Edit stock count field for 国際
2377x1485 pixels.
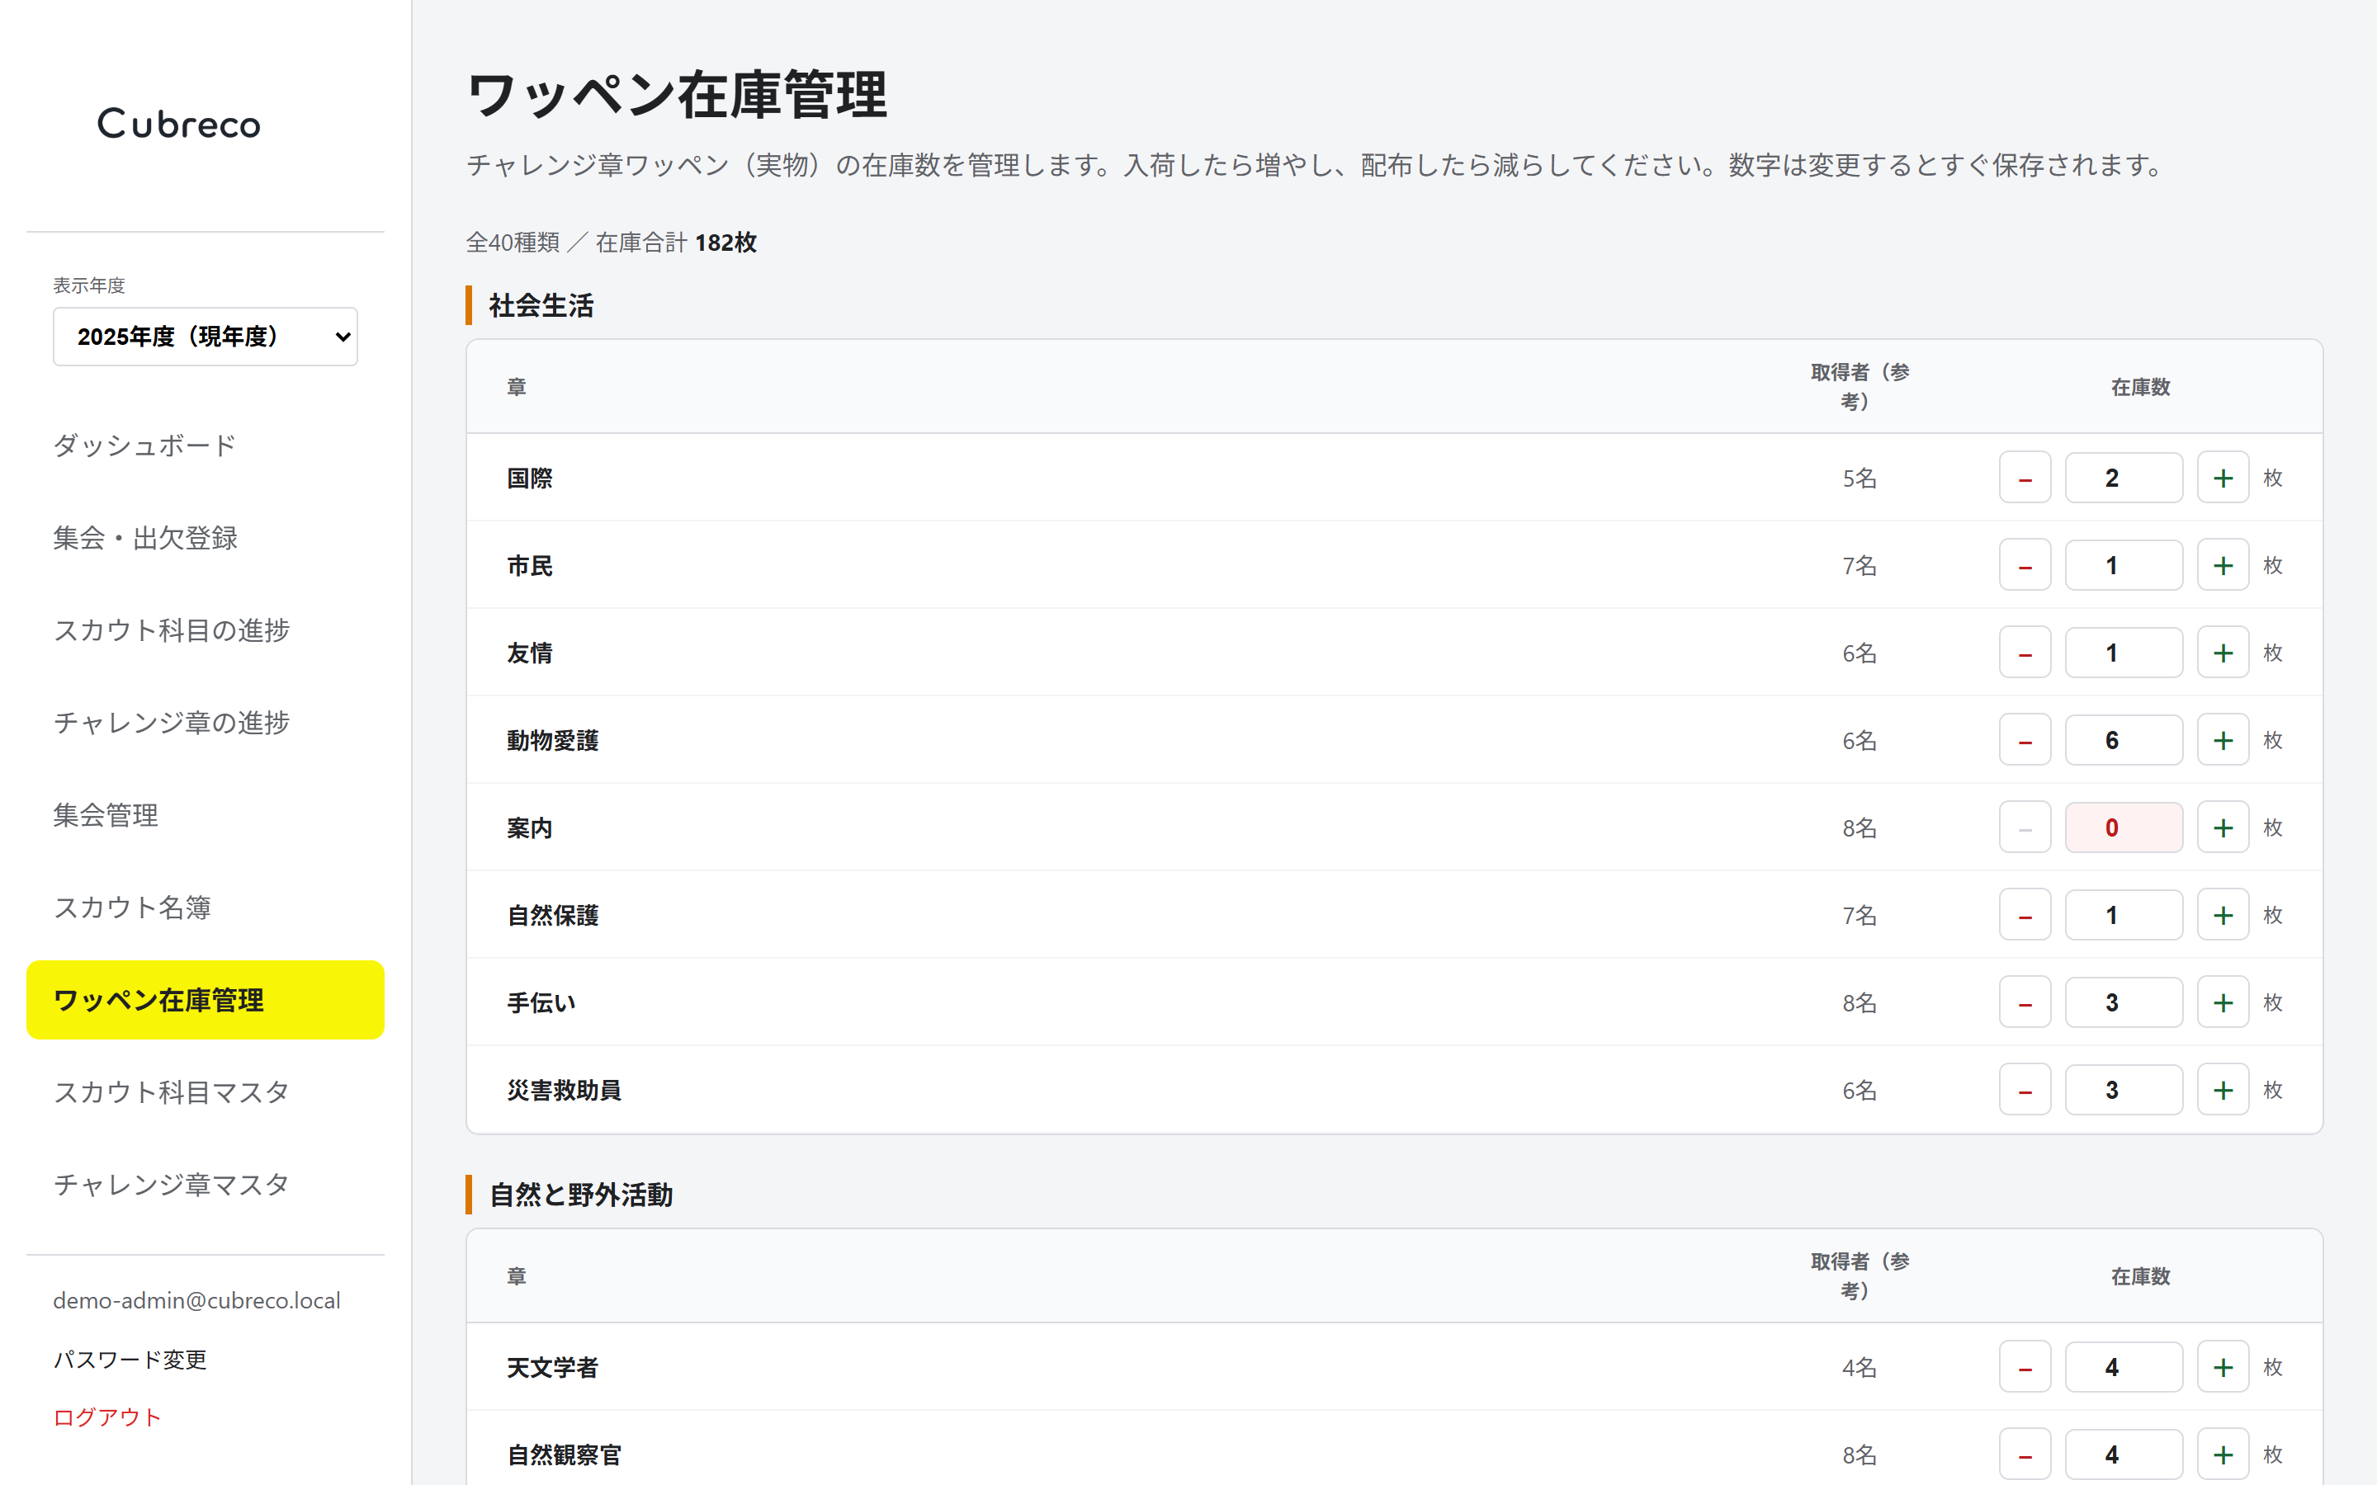point(2124,478)
